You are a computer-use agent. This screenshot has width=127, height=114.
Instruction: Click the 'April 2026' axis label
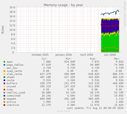[87, 55]
